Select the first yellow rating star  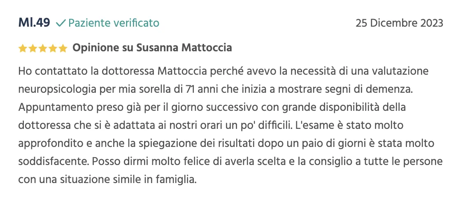23,48
